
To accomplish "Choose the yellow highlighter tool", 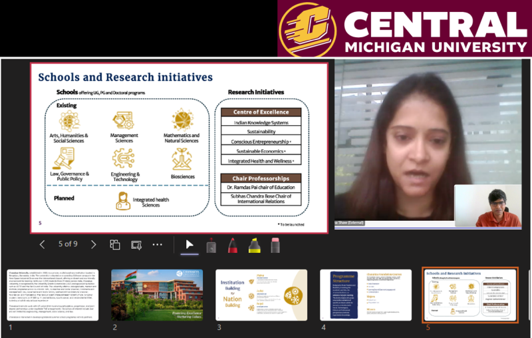I will (x=253, y=245).
